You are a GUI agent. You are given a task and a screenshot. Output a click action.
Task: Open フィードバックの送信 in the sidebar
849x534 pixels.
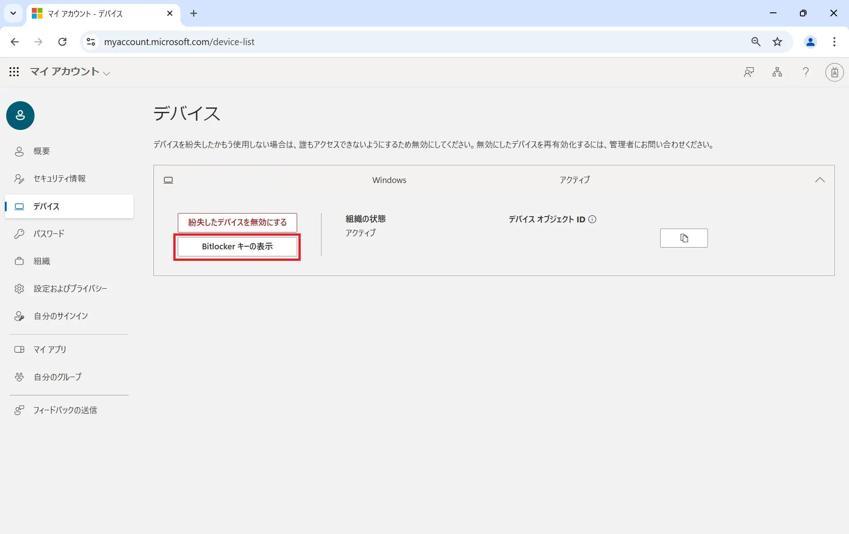coord(65,410)
